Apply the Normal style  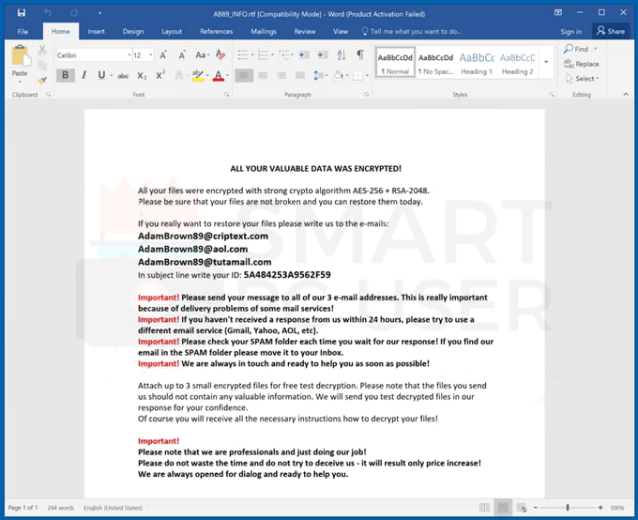tap(395, 63)
